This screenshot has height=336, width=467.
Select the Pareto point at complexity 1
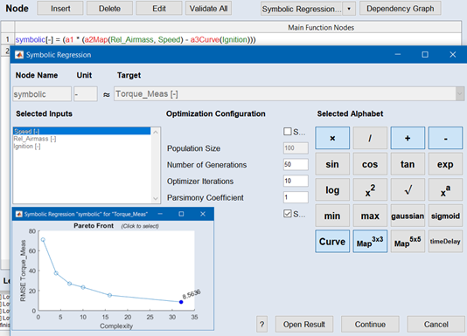tap(43, 240)
